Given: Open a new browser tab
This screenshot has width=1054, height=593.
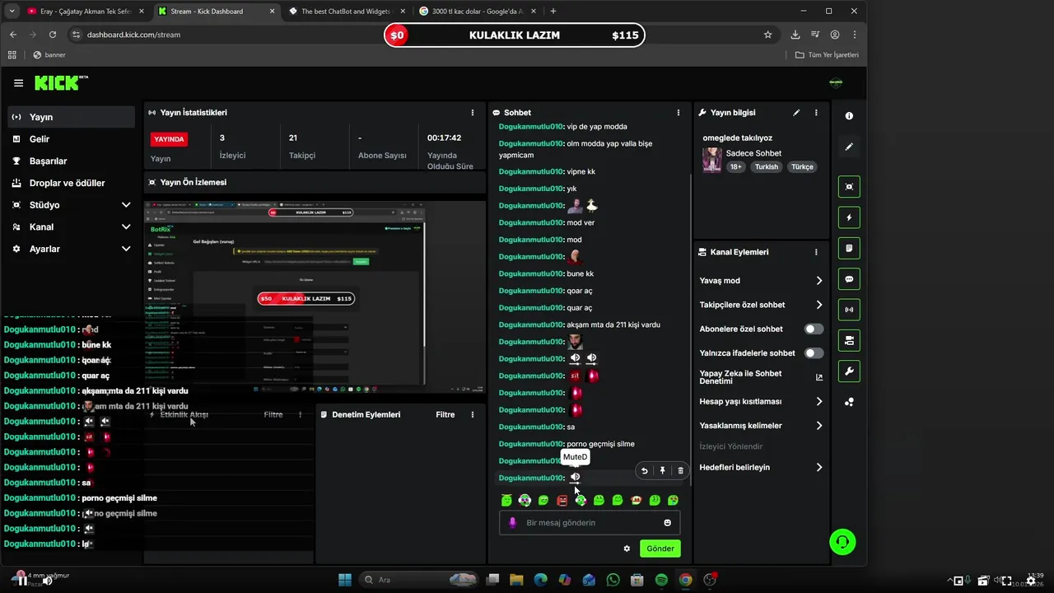Looking at the screenshot, I should click(x=553, y=12).
